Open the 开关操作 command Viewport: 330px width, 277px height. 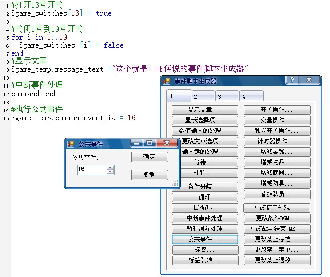tap(277, 110)
